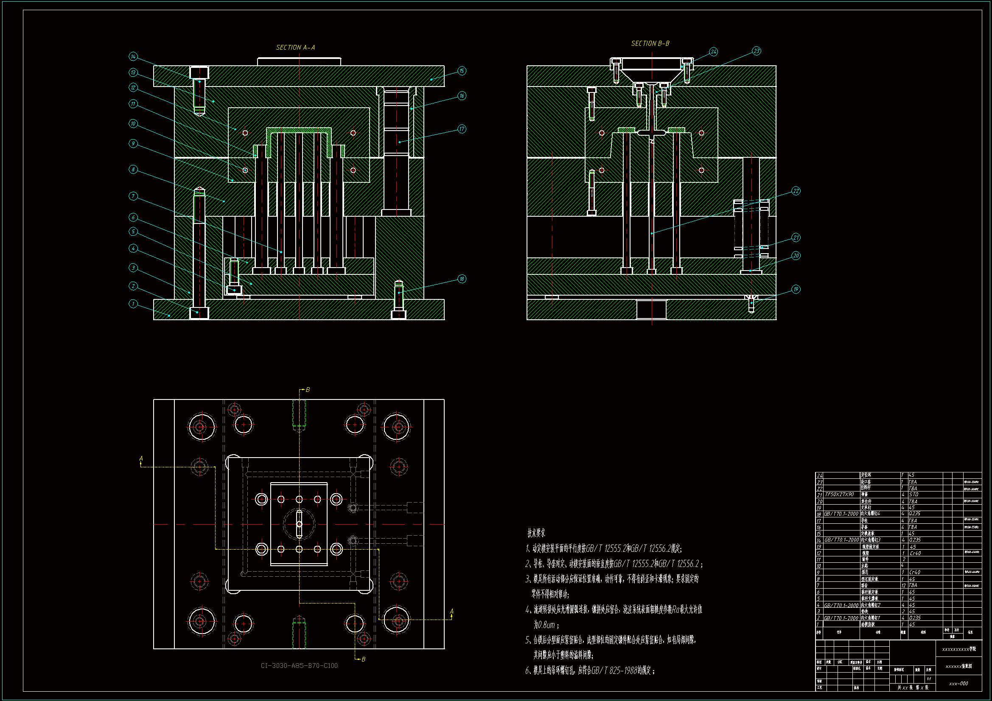This screenshot has height=701, width=992.
Task: Select part balloon number 24
Action: 713,52
